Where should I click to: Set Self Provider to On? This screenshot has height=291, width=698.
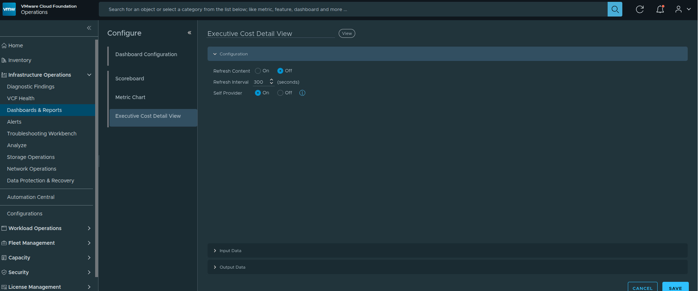(258, 93)
